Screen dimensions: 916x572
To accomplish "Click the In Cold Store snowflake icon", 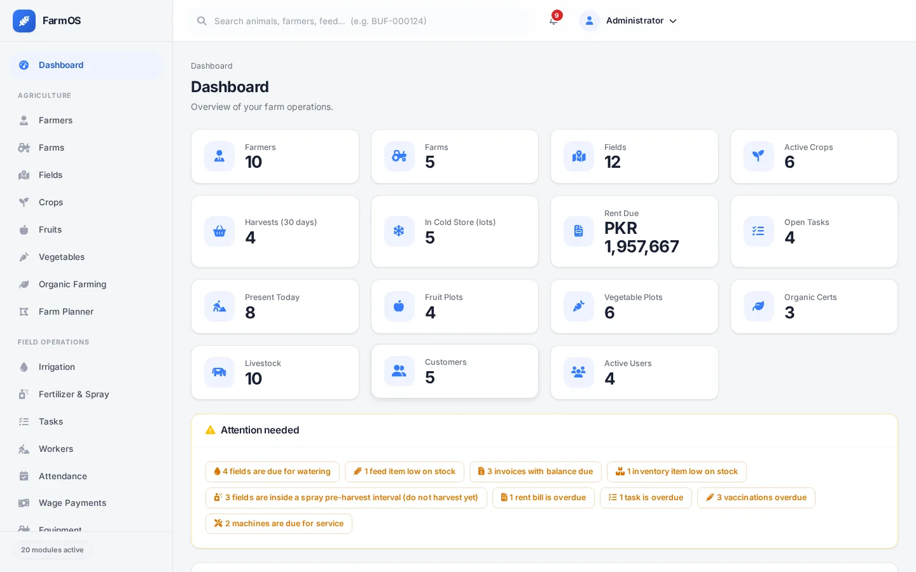I will (x=399, y=231).
